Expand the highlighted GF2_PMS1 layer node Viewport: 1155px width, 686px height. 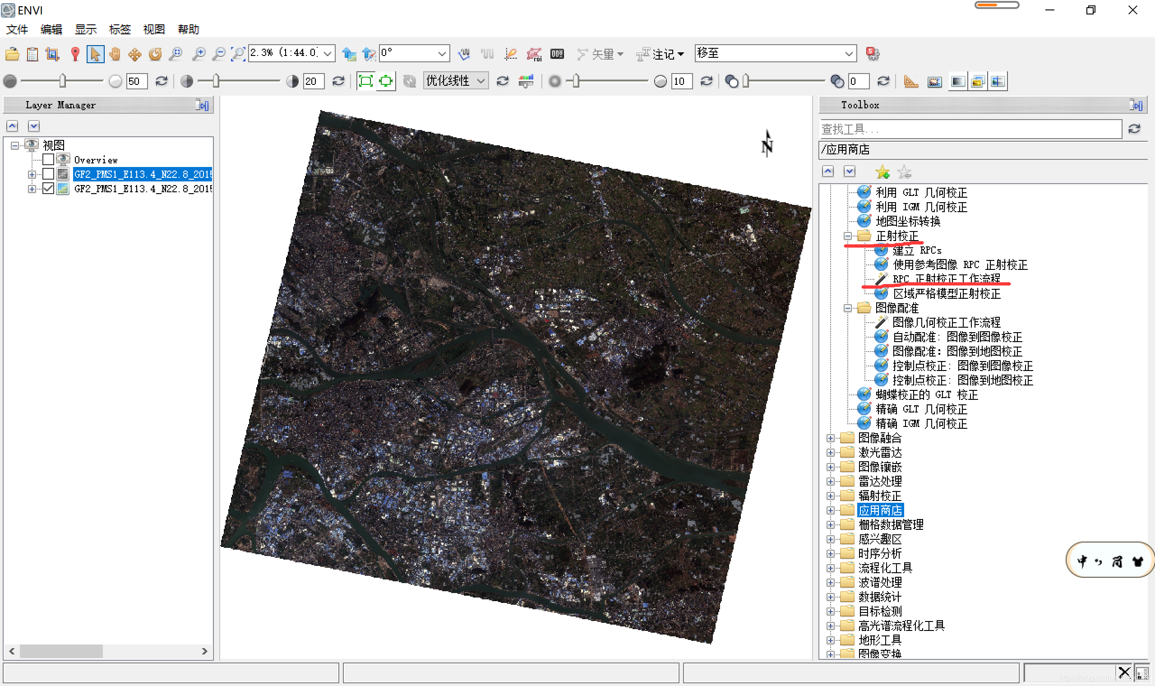32,174
